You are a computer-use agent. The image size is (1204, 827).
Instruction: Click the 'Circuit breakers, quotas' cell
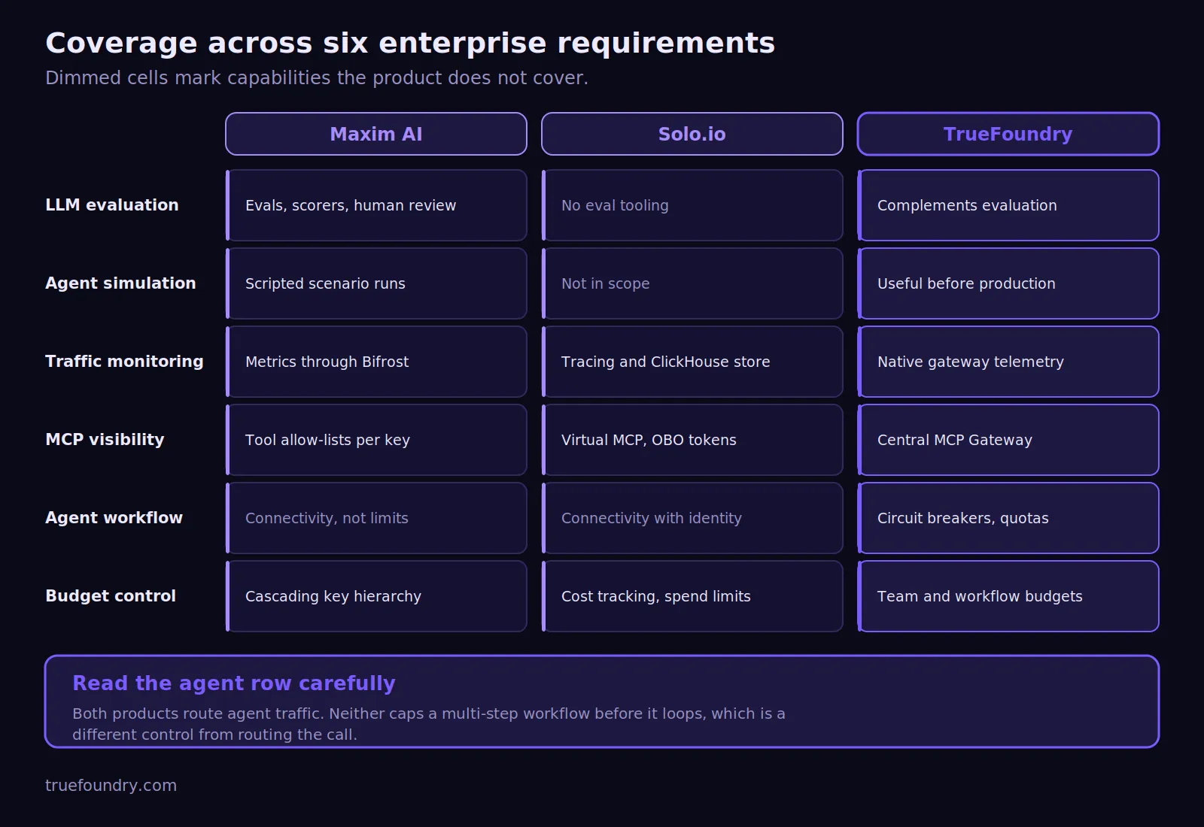(x=1008, y=518)
